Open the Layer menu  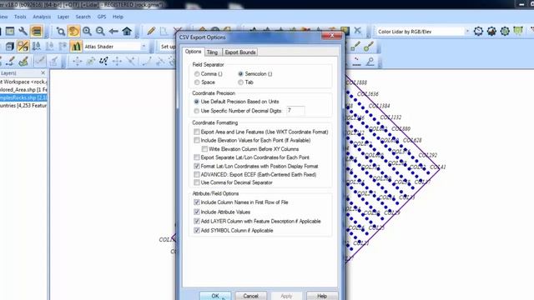(x=63, y=17)
